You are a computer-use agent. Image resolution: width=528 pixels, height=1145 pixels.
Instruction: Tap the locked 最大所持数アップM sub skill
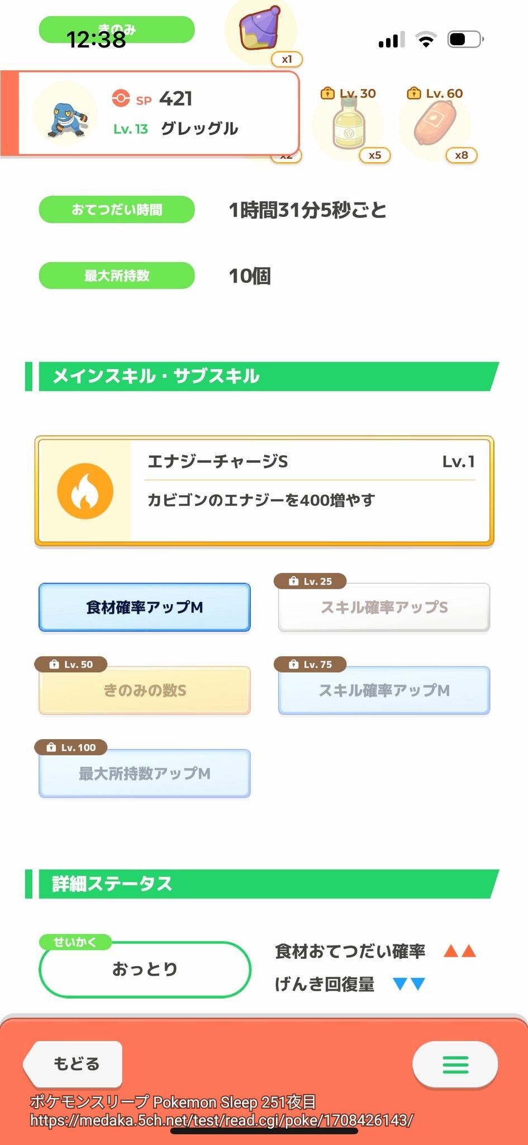coord(144,774)
